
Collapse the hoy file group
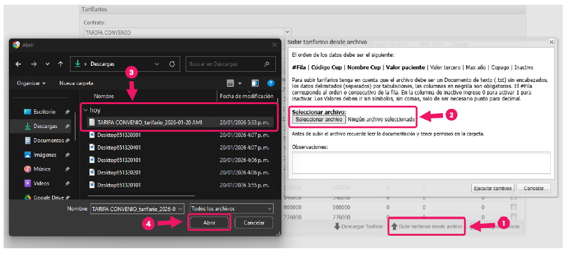86,110
